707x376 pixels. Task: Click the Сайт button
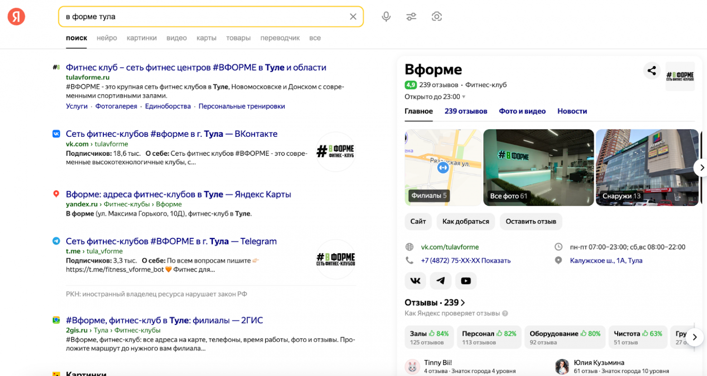(418, 222)
